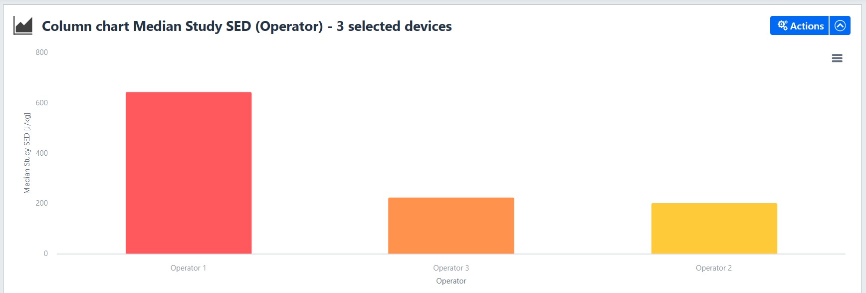Click the area chart icon beside the title

[x=23, y=26]
